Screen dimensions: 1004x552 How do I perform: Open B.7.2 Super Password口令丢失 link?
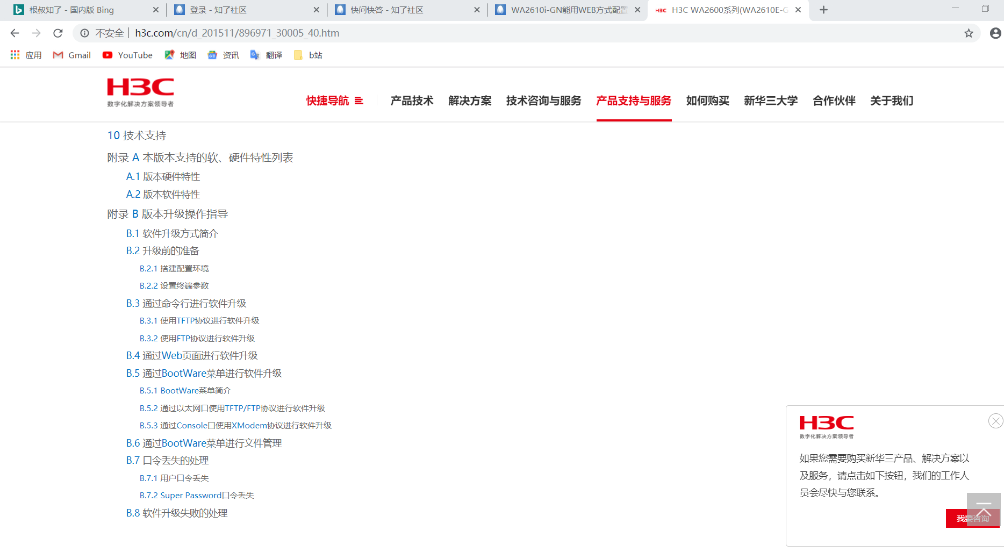pos(197,496)
